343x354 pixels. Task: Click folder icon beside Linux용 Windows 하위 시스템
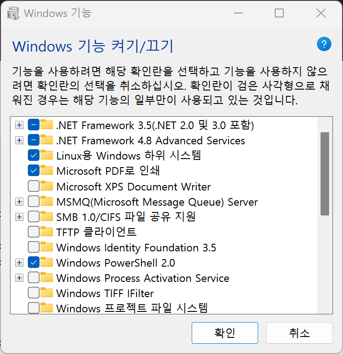click(x=47, y=155)
